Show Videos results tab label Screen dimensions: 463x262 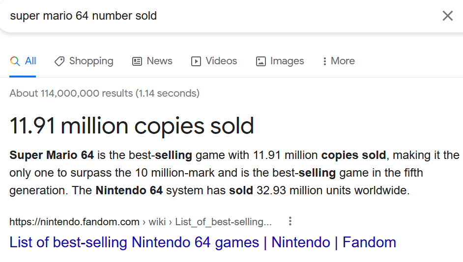221,61
